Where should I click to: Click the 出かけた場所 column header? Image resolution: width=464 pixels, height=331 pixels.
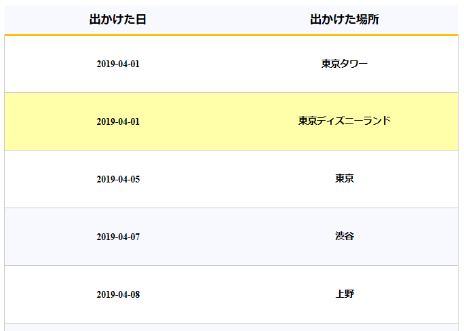point(345,20)
